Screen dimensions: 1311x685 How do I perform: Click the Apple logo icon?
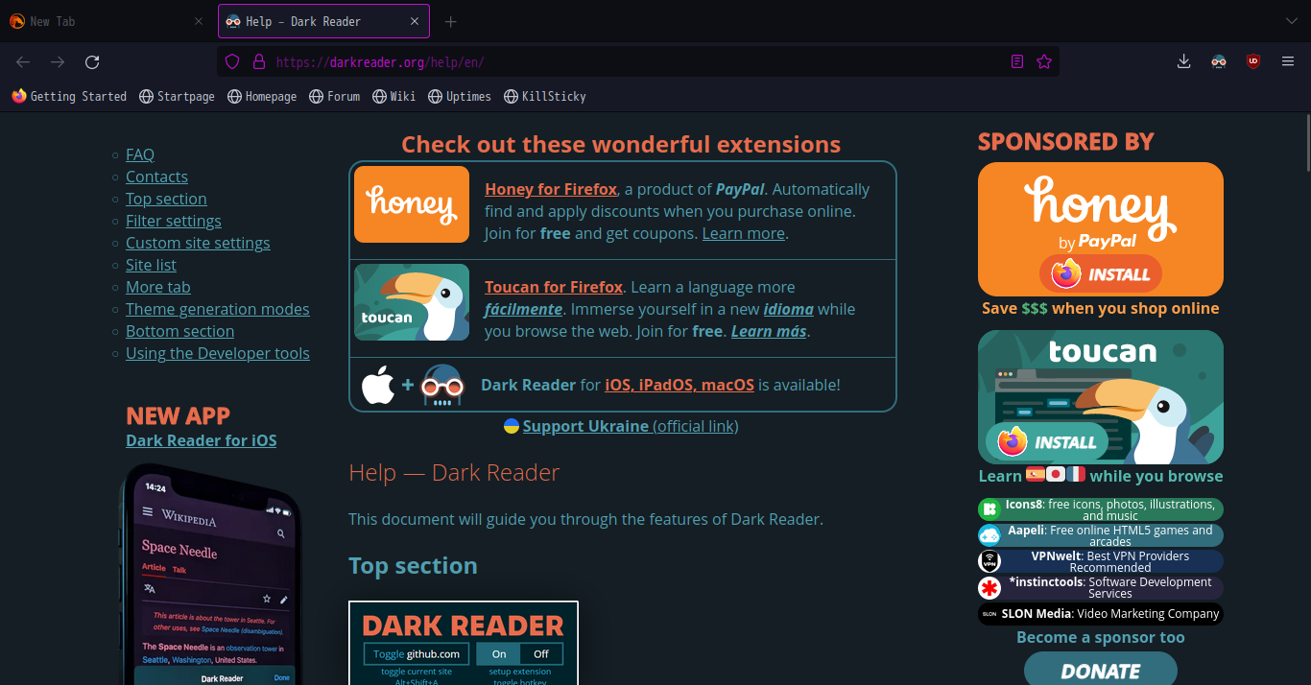[378, 385]
